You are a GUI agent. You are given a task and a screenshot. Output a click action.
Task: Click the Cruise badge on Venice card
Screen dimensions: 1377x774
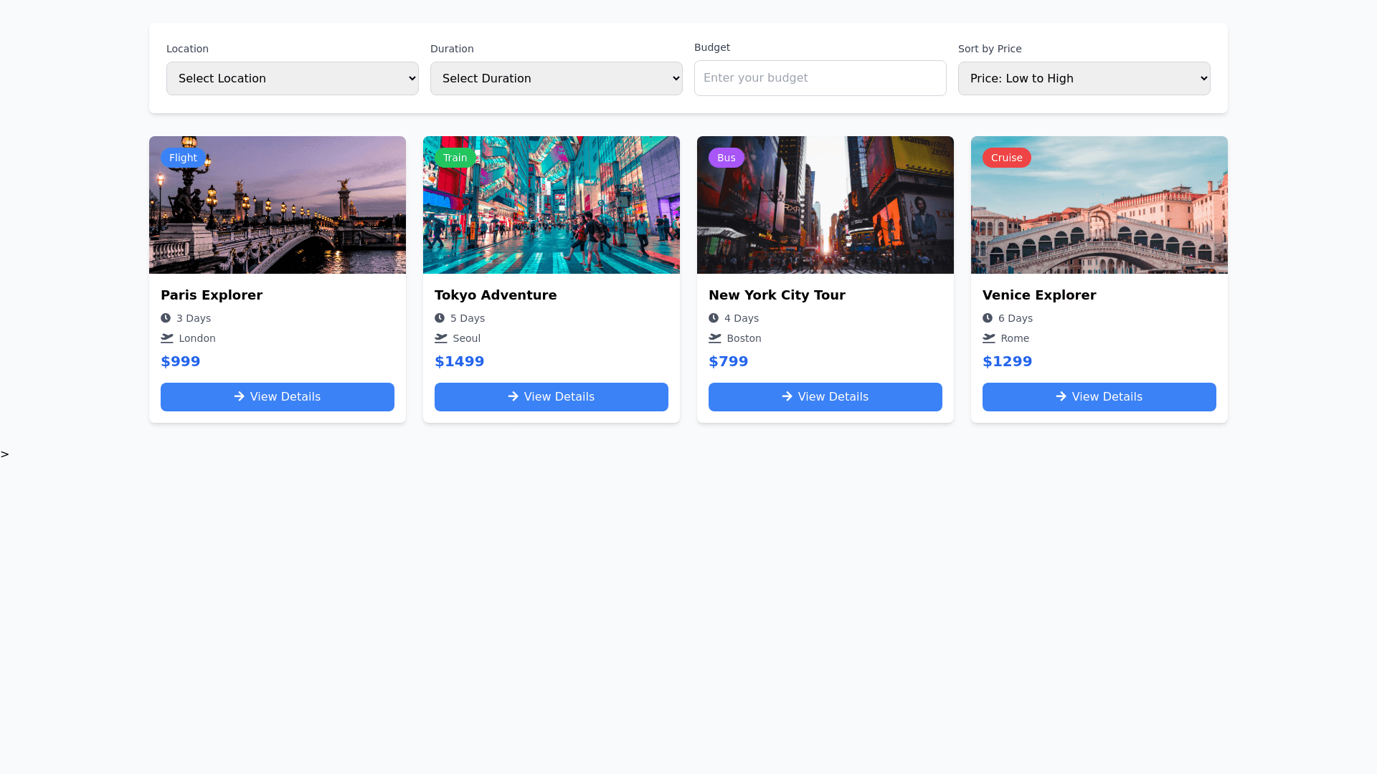tap(1006, 158)
